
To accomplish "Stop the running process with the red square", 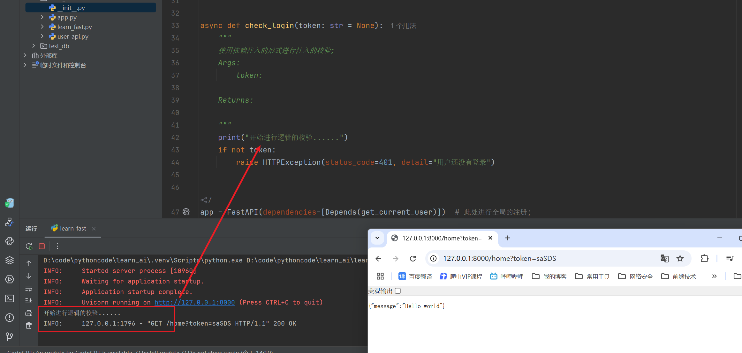I will [42, 246].
